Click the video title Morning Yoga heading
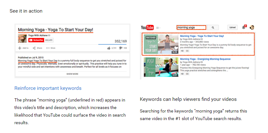This screenshot has width=268, height=133. click(x=55, y=30)
